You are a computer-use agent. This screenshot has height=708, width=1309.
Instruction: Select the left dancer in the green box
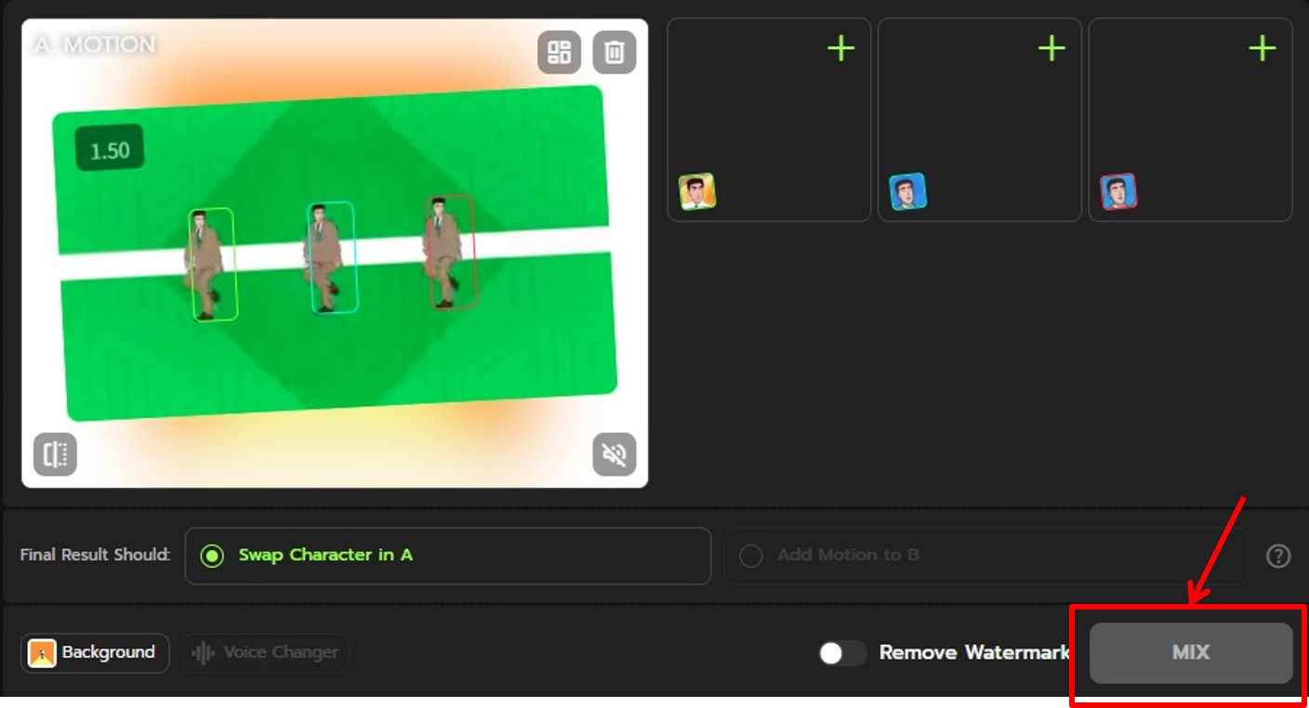coord(212,265)
